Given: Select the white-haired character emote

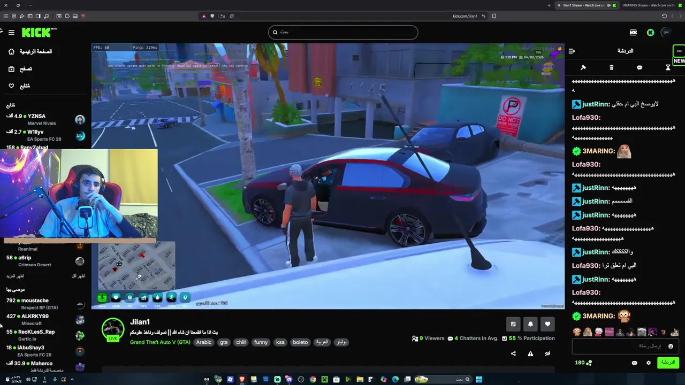Looking at the screenshot, I should (598, 332).
